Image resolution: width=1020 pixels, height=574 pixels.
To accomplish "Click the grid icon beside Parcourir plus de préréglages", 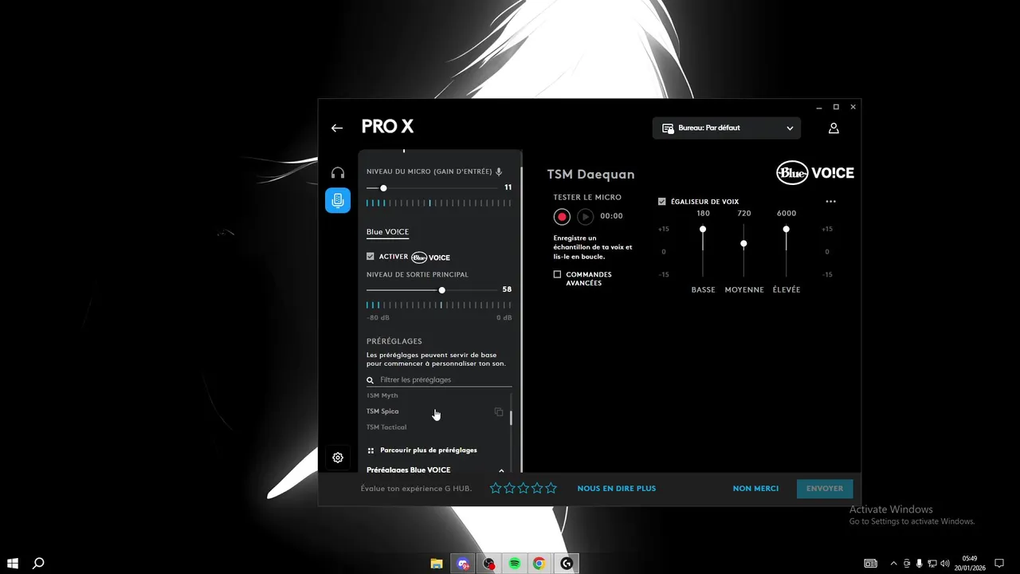I will click(371, 450).
